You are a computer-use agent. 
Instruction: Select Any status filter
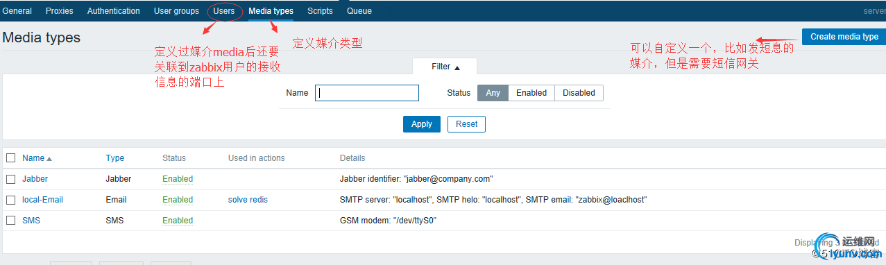tap(493, 93)
